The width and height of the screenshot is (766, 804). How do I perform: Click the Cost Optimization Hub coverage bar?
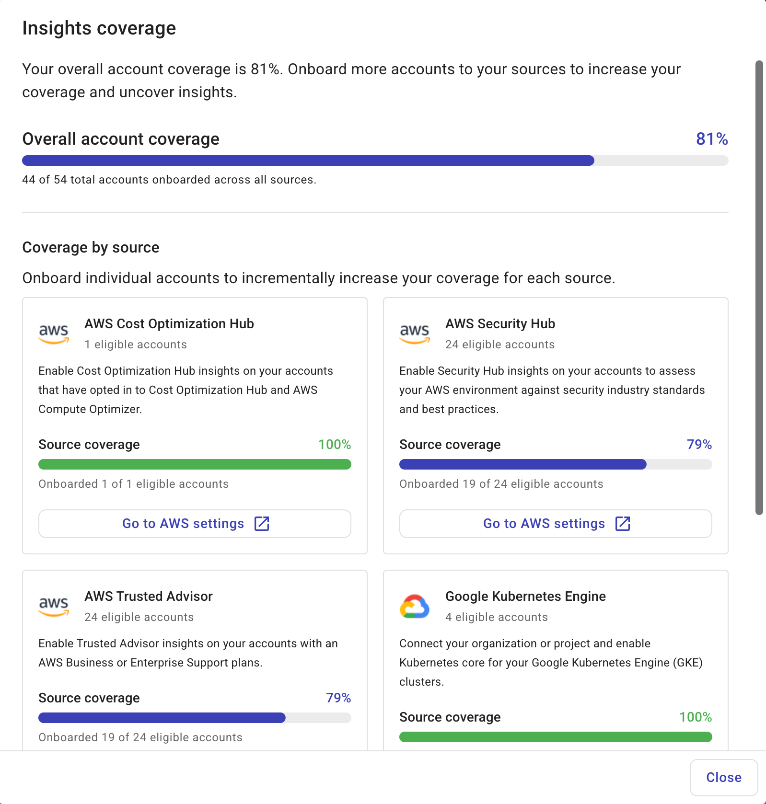194,464
